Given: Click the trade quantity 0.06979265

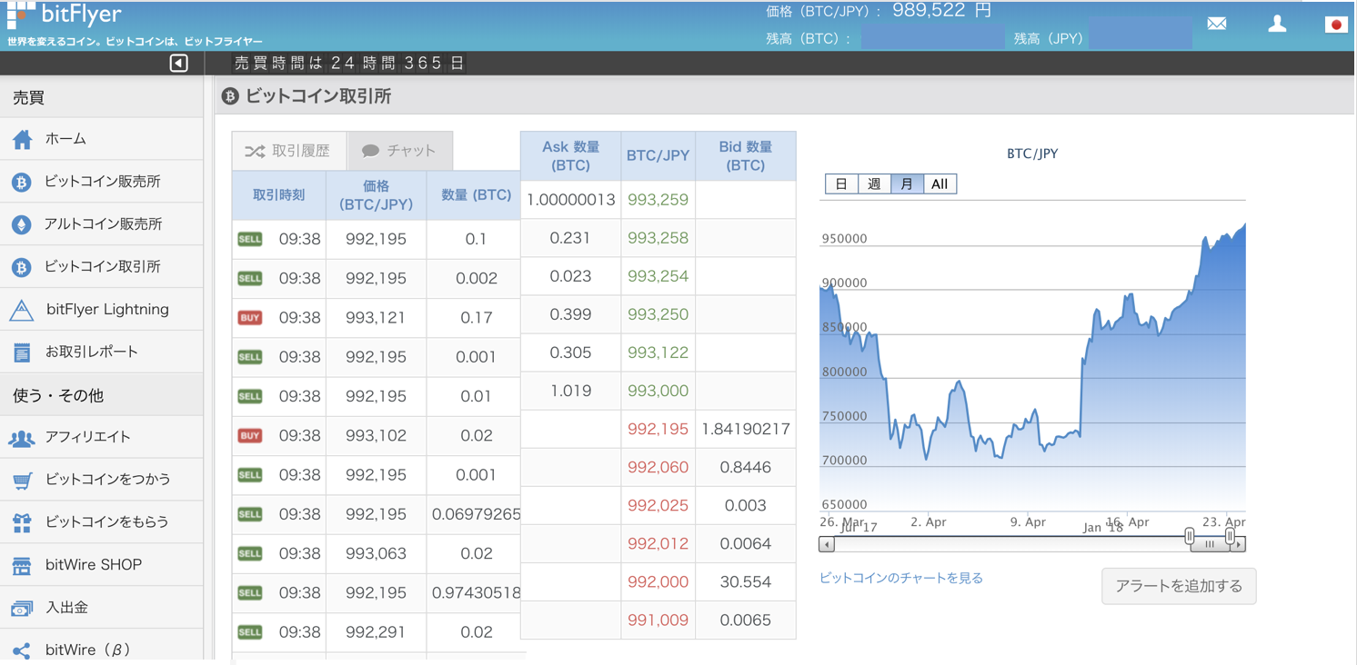Looking at the screenshot, I should tap(476, 514).
